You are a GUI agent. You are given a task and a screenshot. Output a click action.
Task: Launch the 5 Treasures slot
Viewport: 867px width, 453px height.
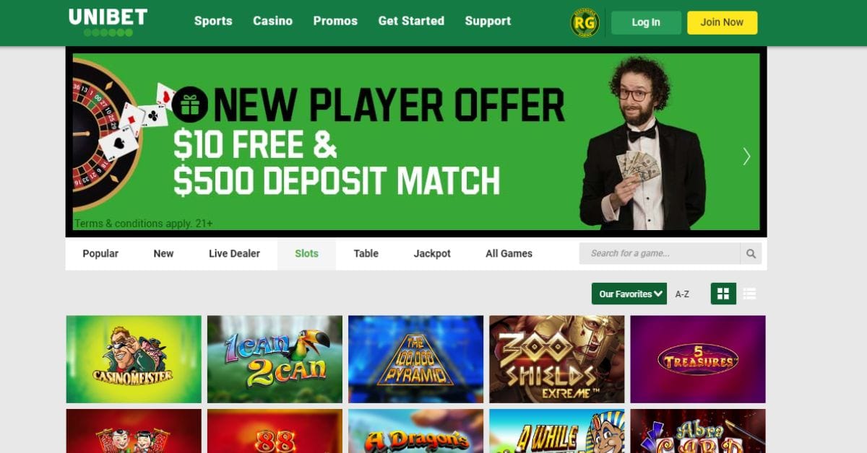pyautogui.click(x=698, y=359)
